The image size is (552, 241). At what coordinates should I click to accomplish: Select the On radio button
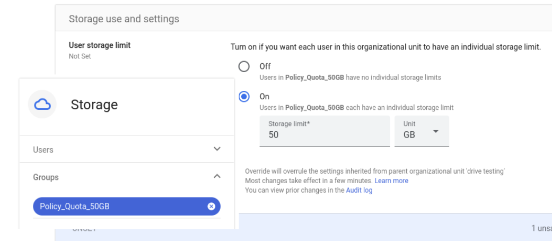(x=244, y=97)
